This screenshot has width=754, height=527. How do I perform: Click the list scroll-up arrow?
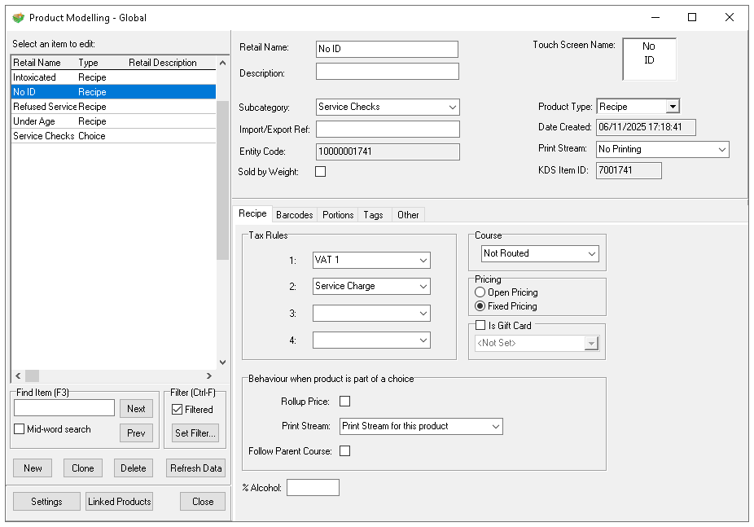[222, 62]
